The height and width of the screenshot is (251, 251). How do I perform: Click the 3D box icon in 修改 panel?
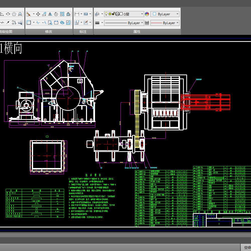coord(62,23)
